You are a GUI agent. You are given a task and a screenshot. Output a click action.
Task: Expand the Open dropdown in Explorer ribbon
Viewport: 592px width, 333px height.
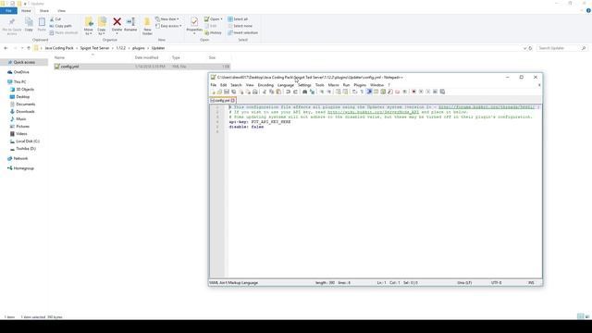coord(222,18)
